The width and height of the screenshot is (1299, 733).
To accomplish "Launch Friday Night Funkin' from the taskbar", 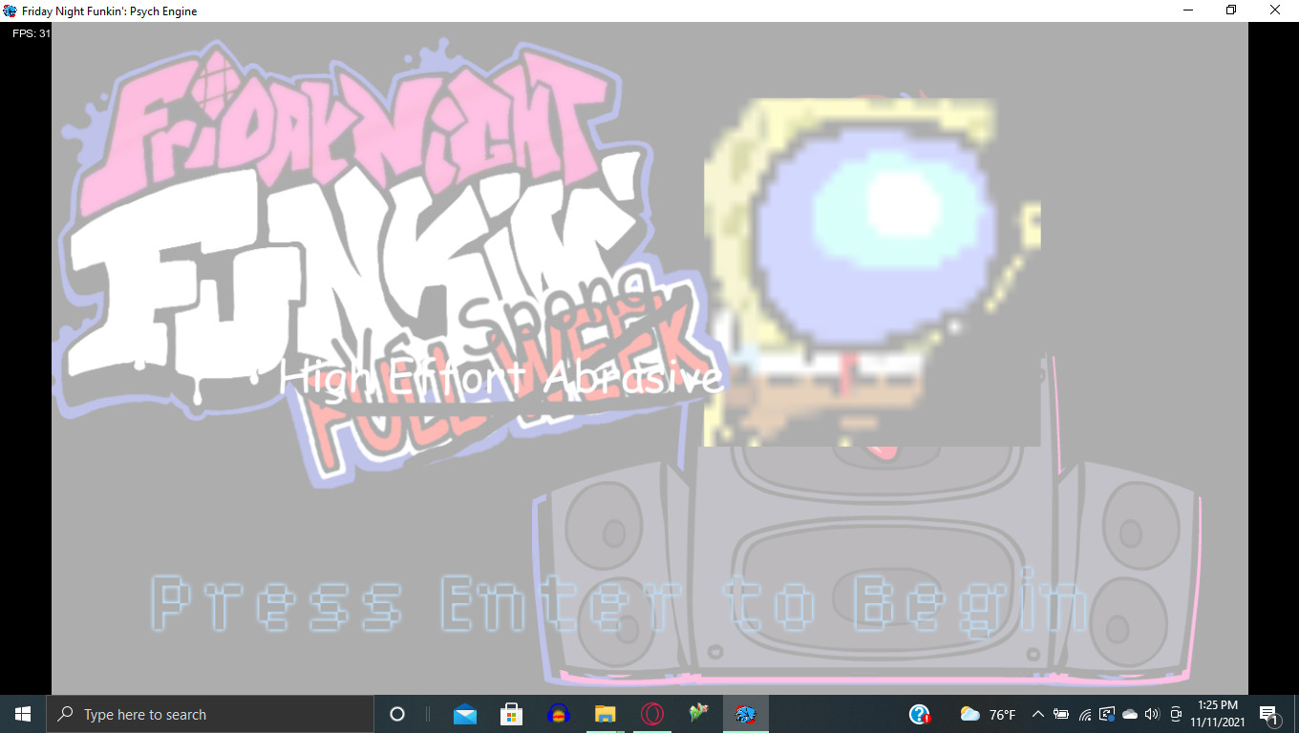I will 746,713.
